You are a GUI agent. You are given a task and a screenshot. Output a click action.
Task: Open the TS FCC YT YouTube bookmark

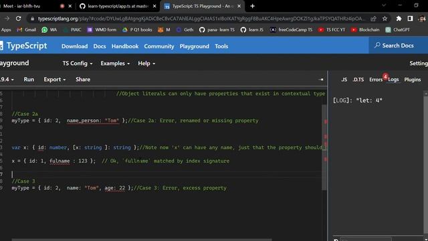332,29
